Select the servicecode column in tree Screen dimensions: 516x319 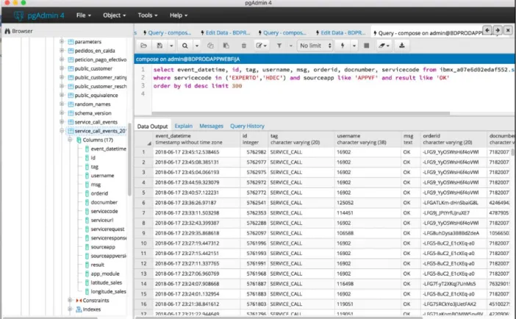(x=104, y=212)
